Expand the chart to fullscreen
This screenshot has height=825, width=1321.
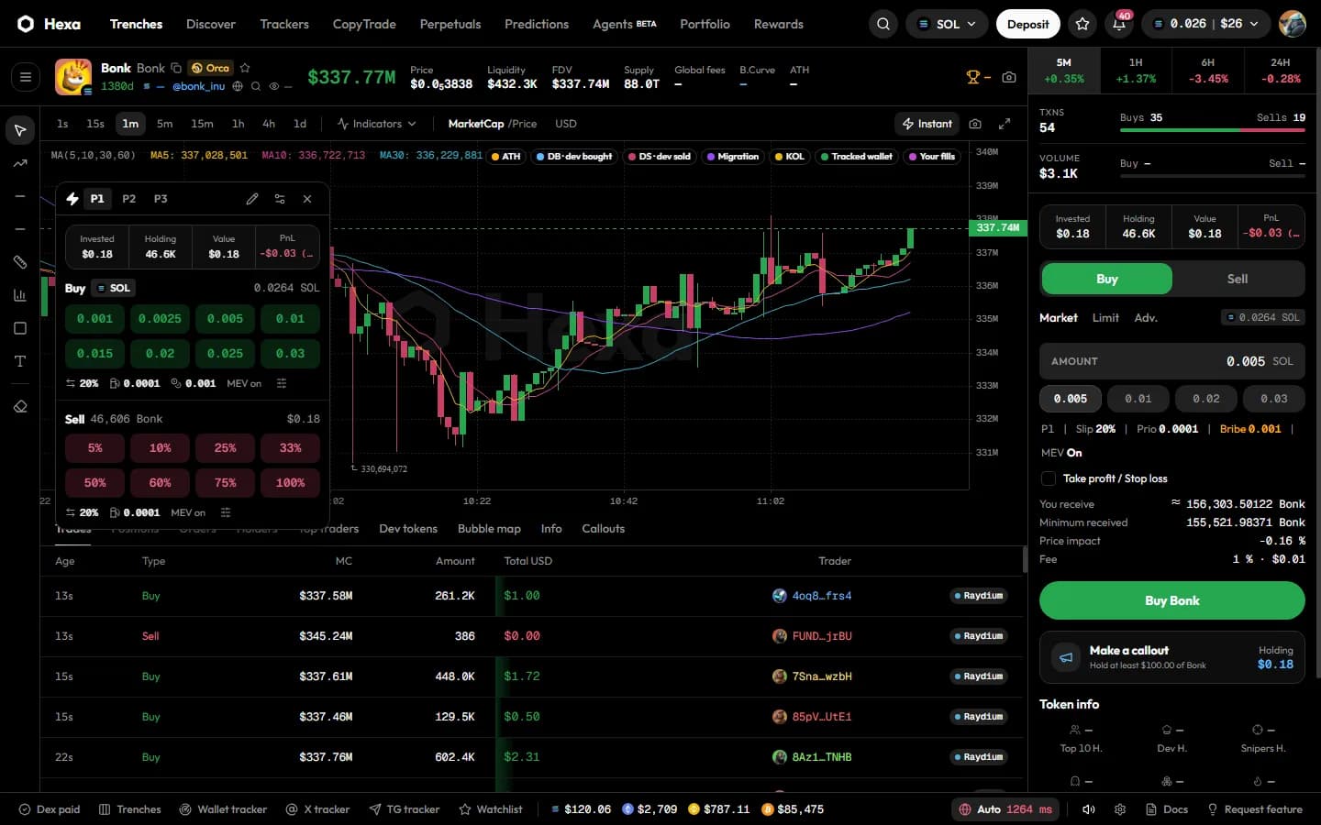pyautogui.click(x=1005, y=124)
